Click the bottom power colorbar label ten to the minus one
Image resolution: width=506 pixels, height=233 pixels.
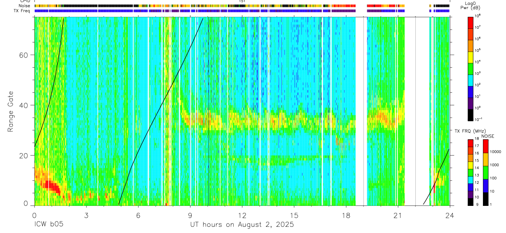coord(478,120)
